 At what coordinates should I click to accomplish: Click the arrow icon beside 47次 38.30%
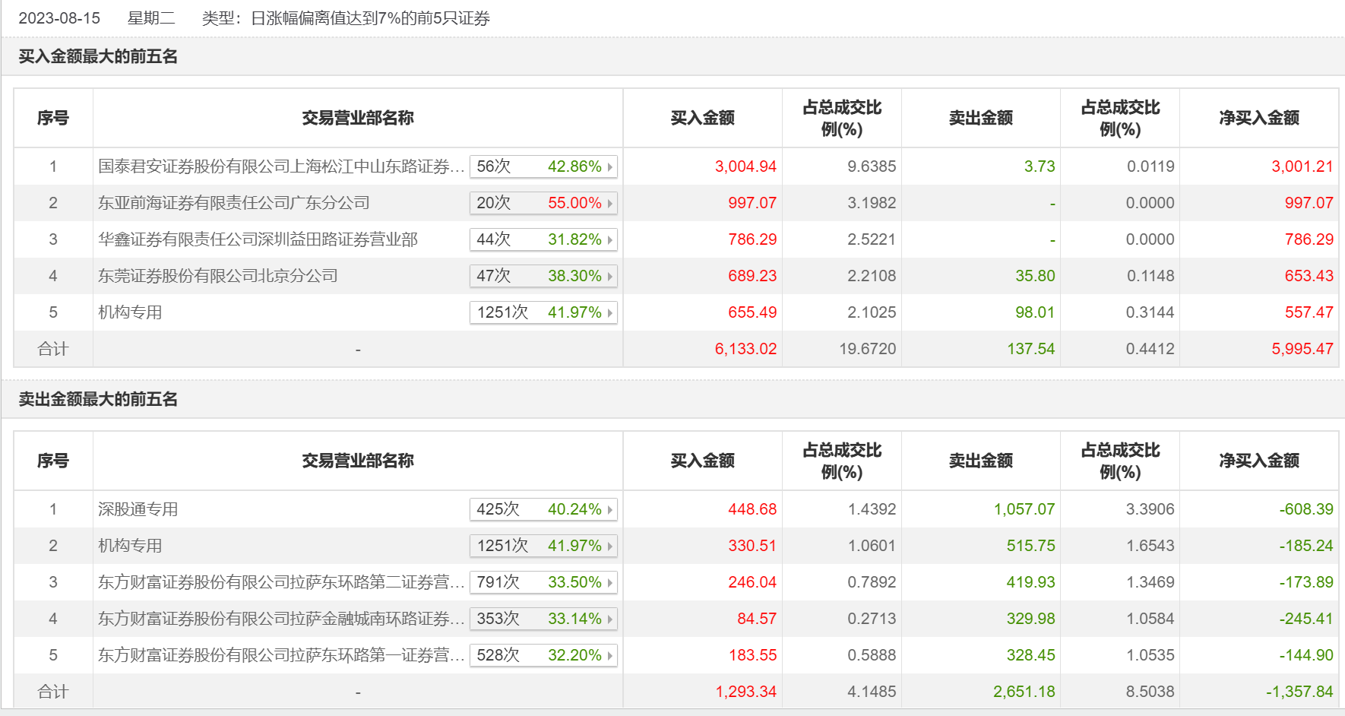609,276
